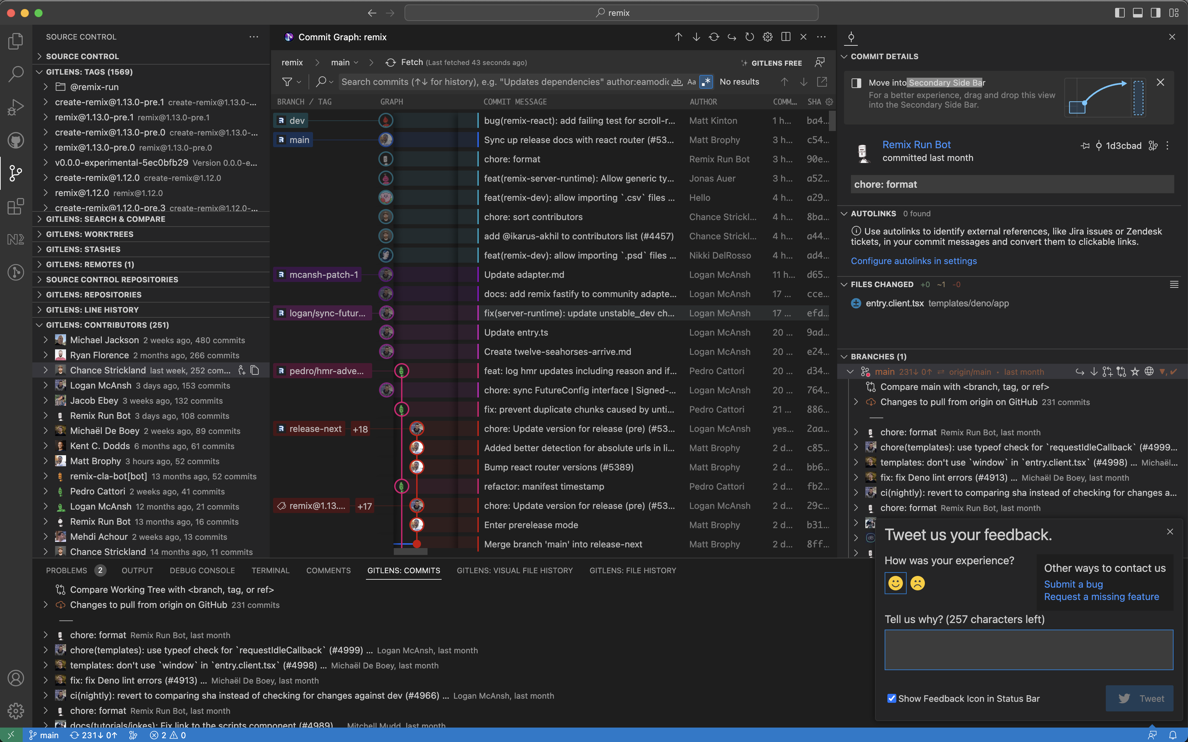Click the feedback text area

coord(1028,650)
